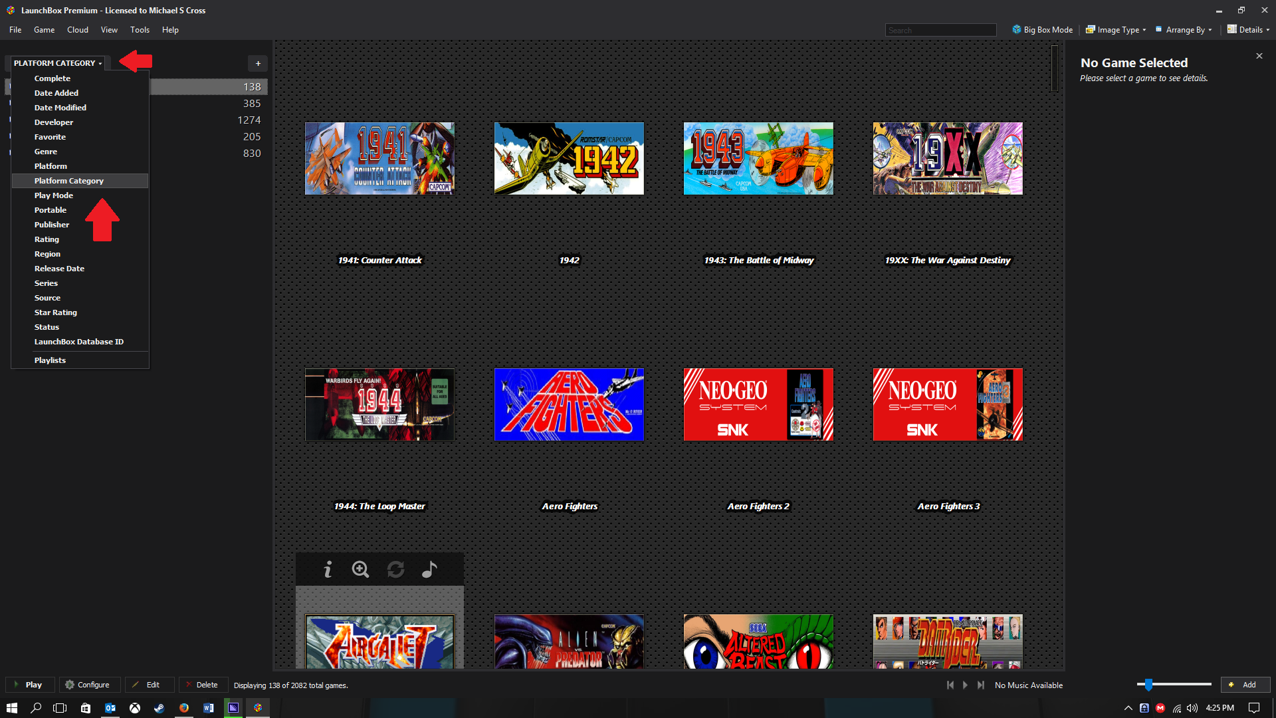This screenshot has width=1276, height=718.
Task: Select the Aero Fighters 2 thumbnail
Action: point(758,404)
